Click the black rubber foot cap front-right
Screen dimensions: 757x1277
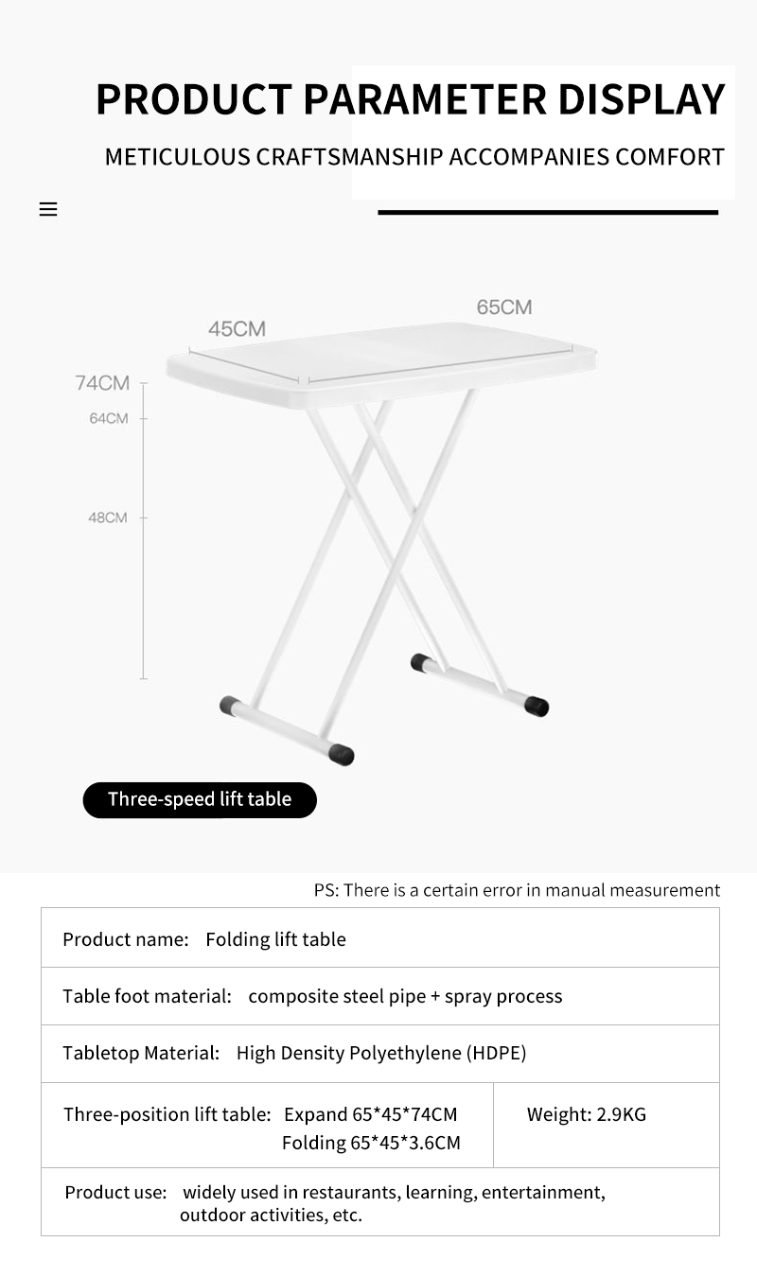pos(341,754)
